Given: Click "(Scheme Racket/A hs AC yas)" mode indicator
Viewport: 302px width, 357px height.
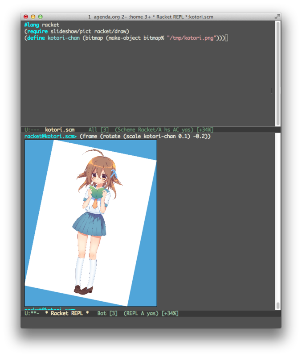Looking at the screenshot, I should coord(154,130).
